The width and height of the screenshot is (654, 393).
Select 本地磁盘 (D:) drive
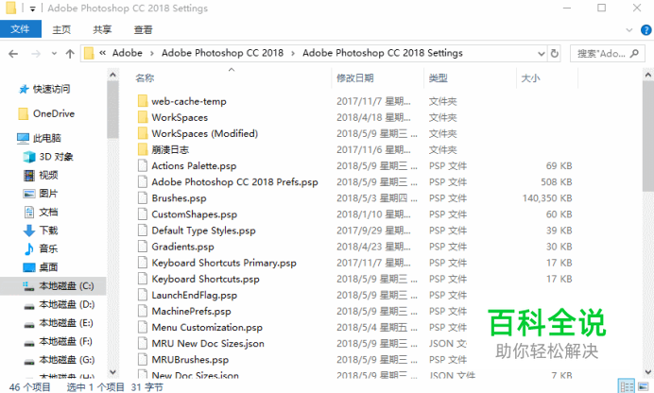(x=67, y=304)
